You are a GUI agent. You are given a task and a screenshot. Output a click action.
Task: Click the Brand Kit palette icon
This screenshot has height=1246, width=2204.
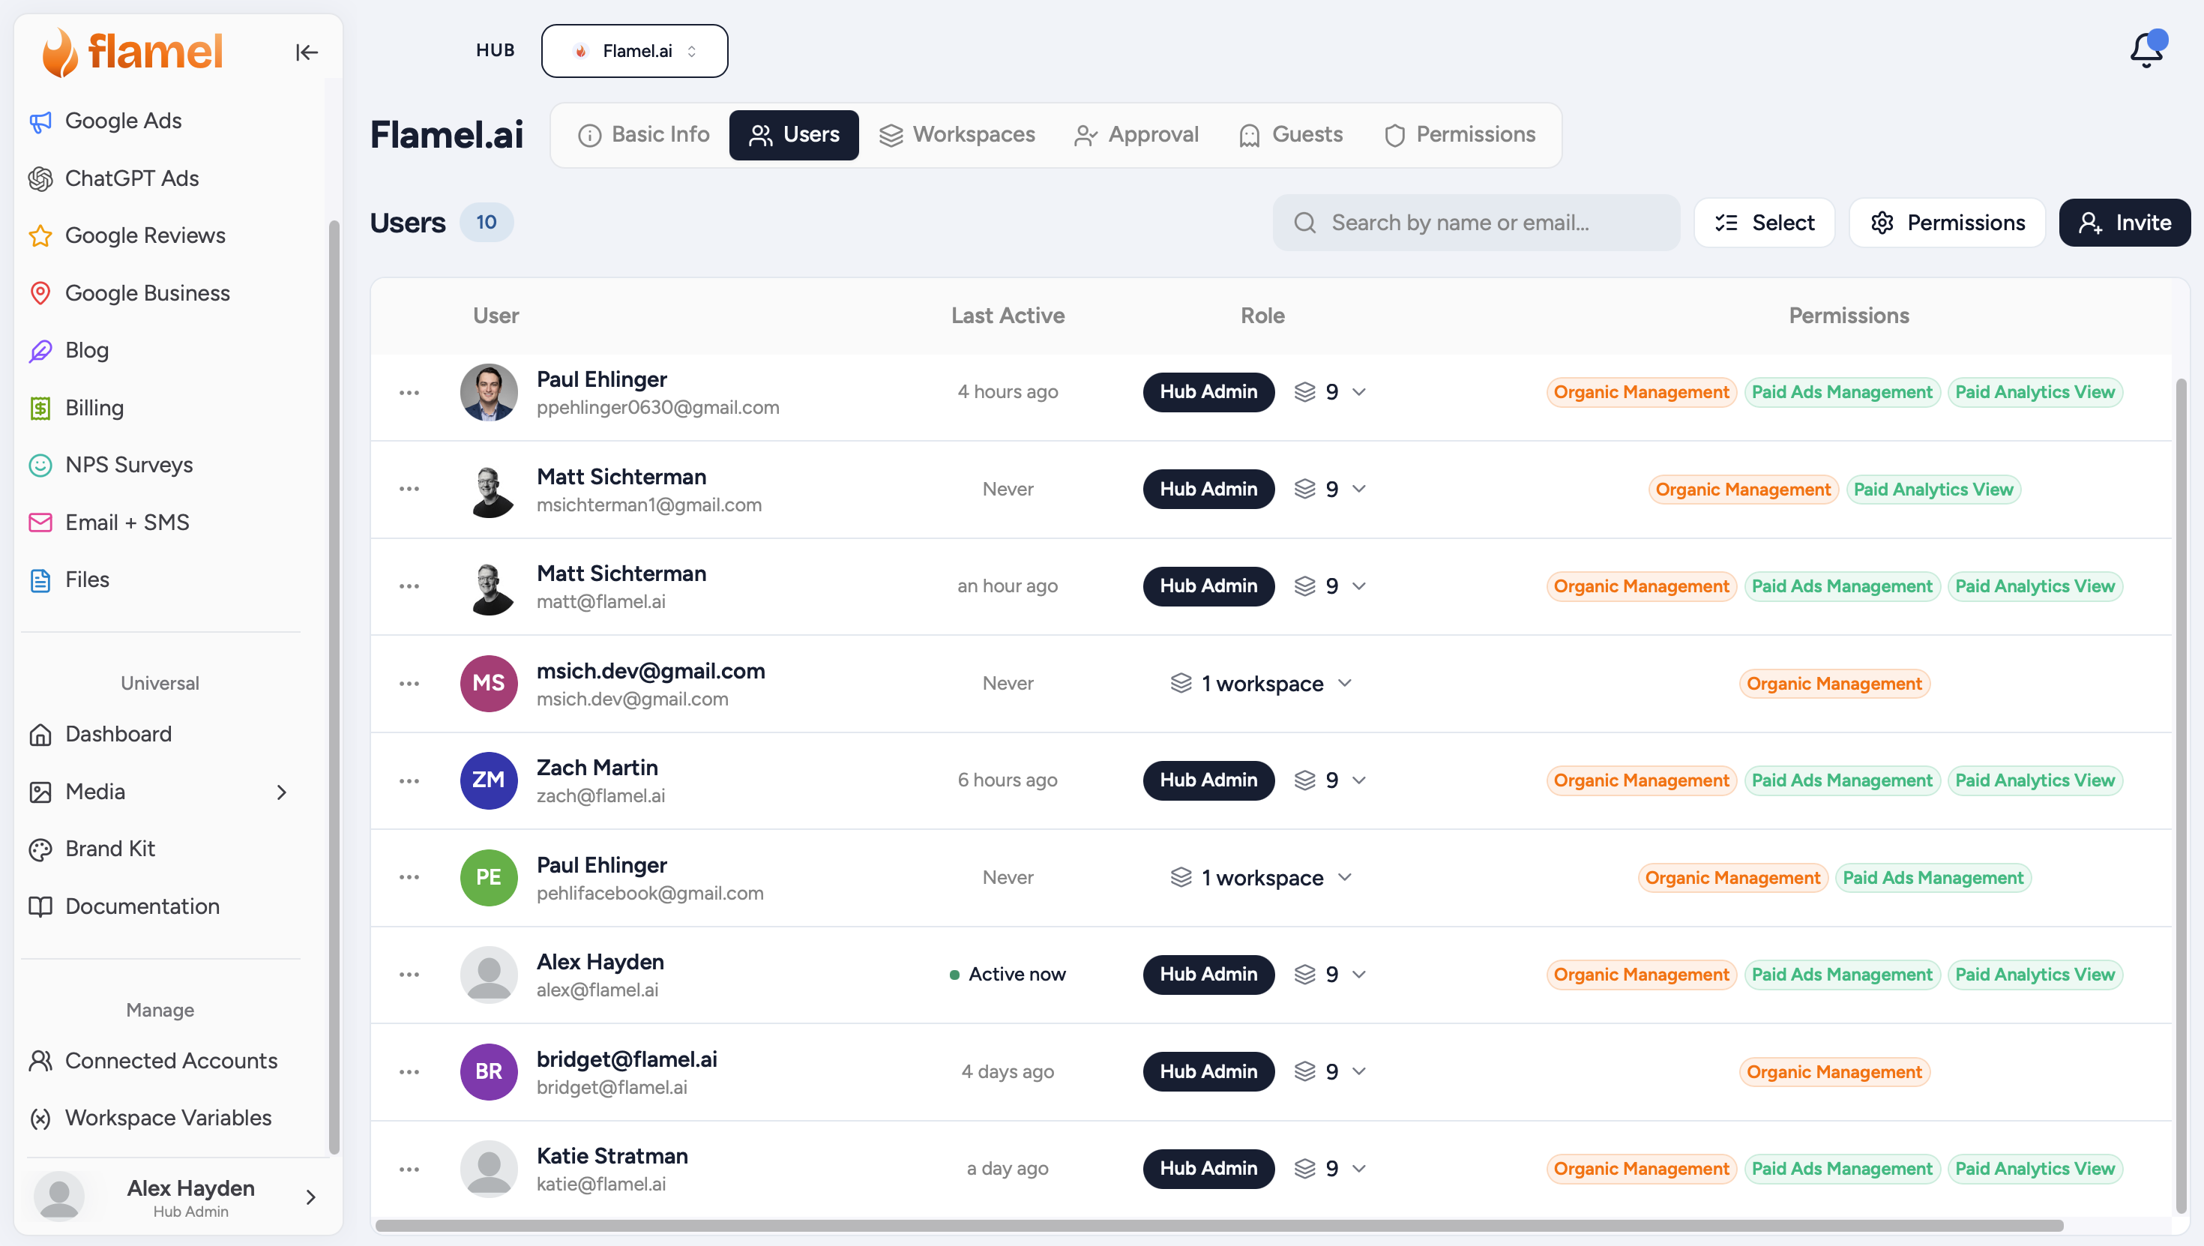click(40, 849)
